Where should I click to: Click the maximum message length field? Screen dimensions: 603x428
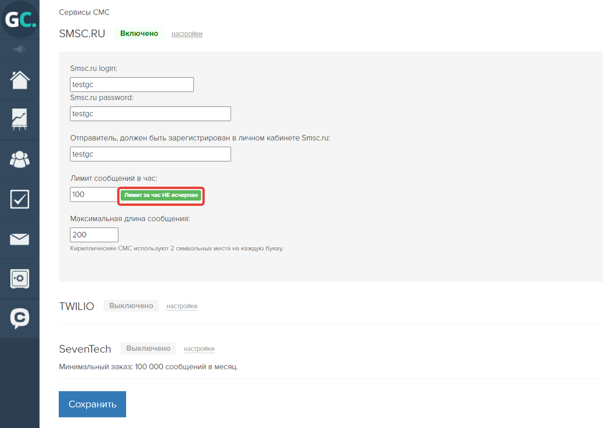pos(94,235)
